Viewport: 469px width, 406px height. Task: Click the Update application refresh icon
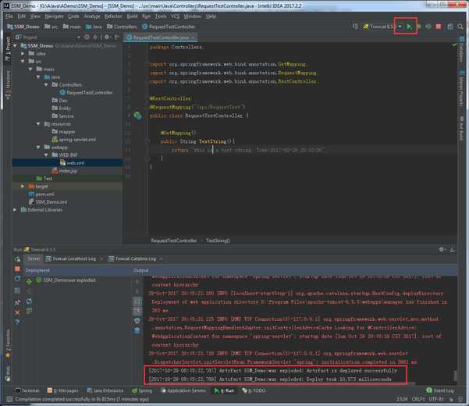17,279
